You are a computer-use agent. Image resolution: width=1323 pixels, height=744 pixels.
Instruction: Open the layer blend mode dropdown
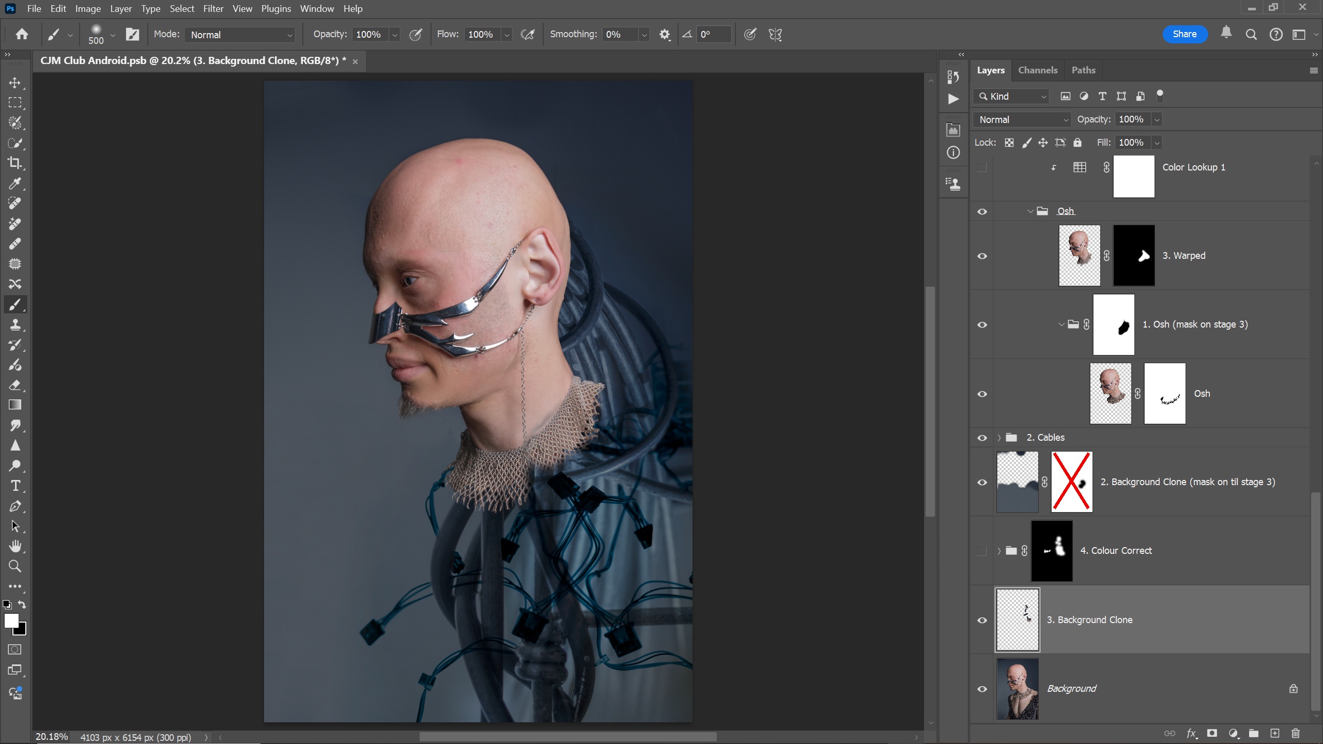(1022, 119)
